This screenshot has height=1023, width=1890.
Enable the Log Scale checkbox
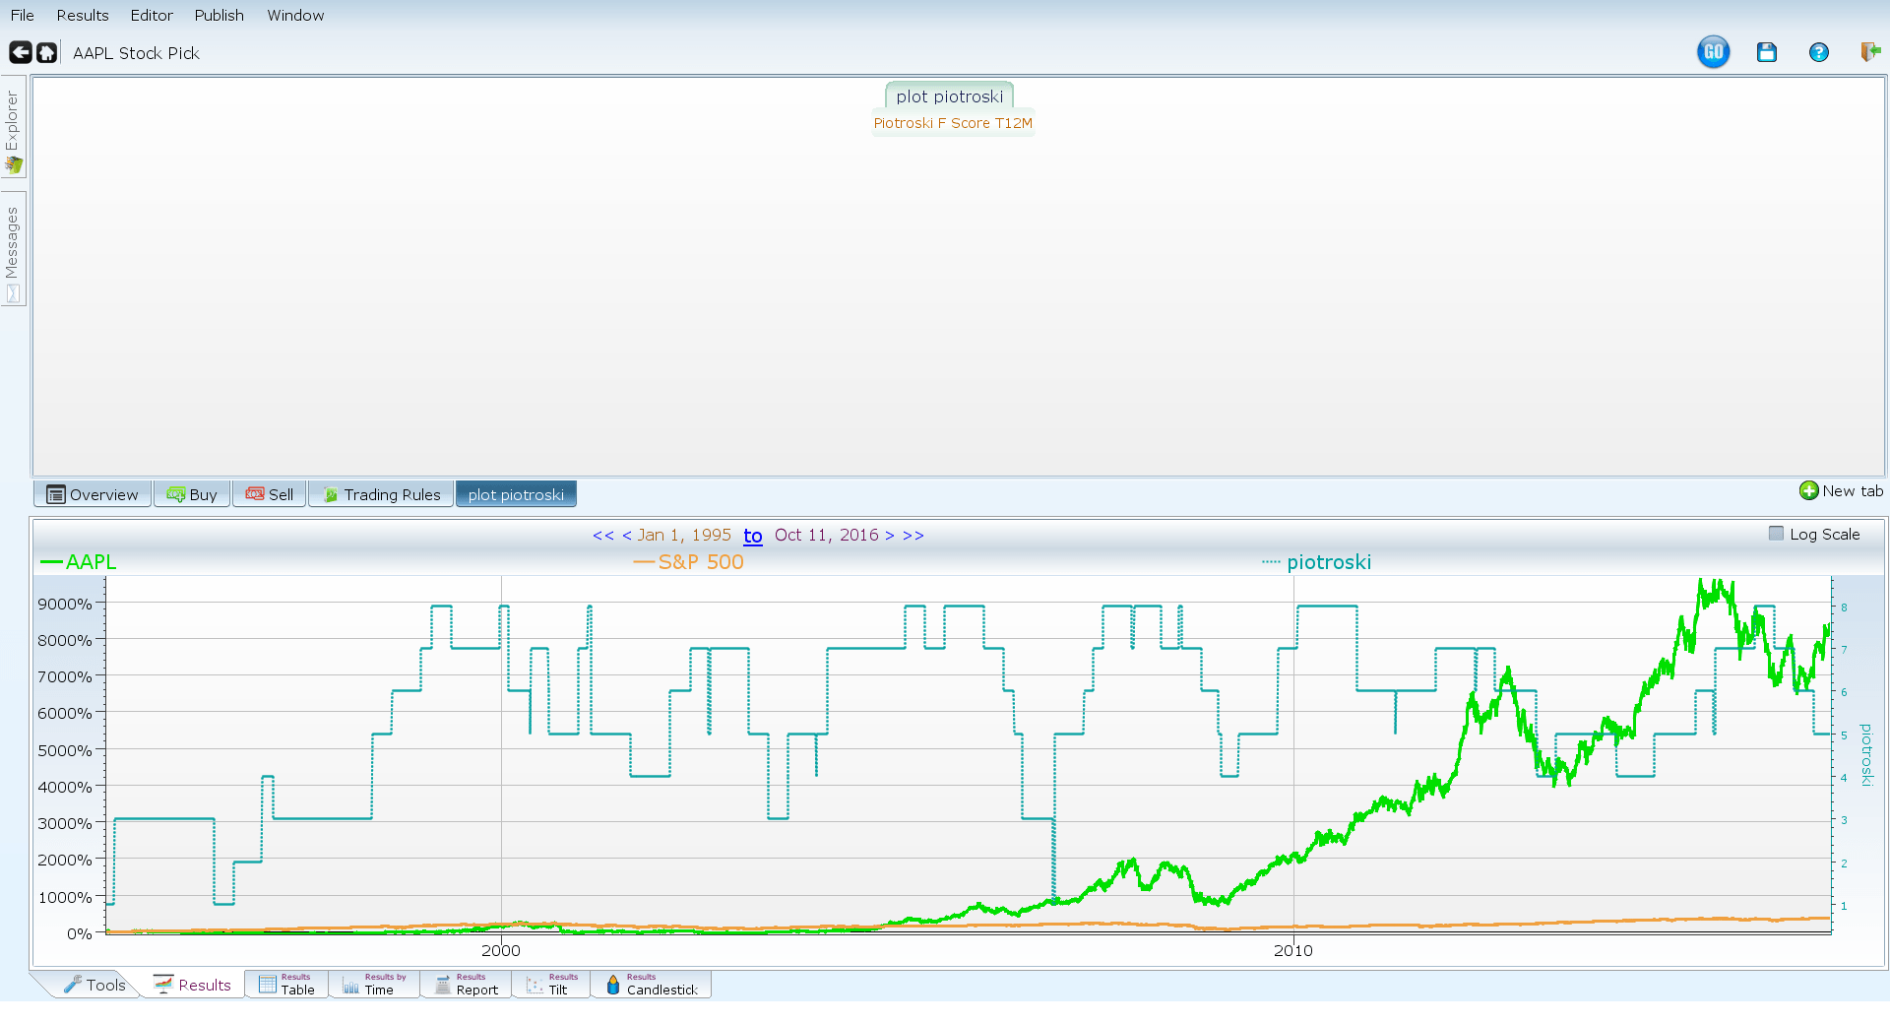click(x=1776, y=534)
